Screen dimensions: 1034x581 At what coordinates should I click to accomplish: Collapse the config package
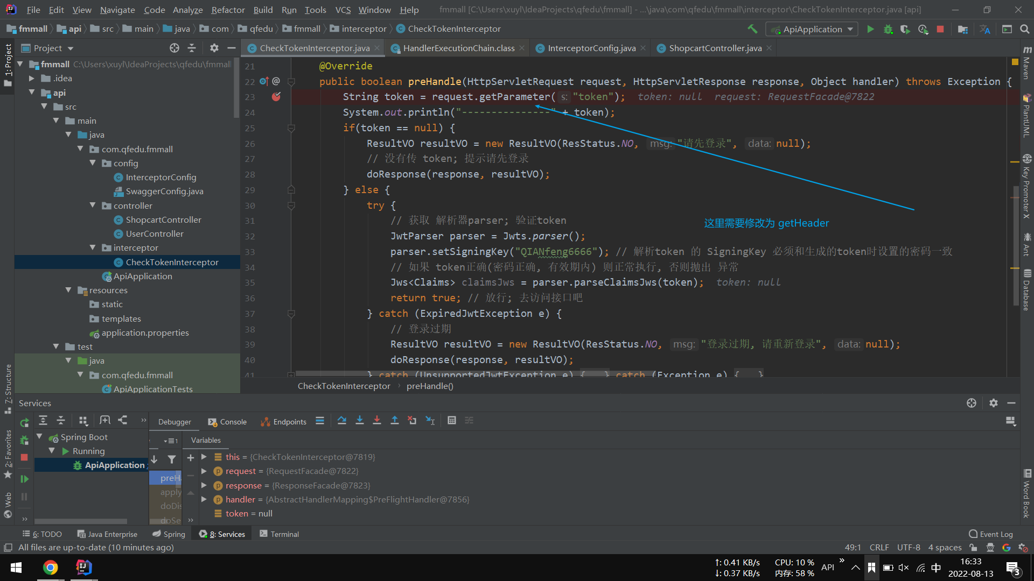tap(93, 163)
